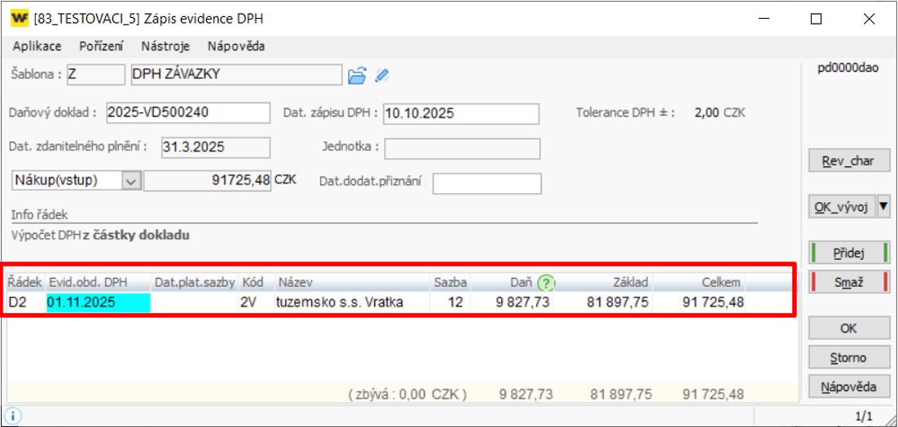Click the info icon in the status bar

[x=14, y=416]
